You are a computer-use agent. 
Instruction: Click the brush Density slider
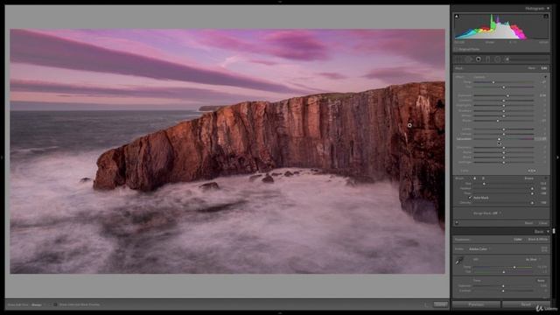pos(504,202)
